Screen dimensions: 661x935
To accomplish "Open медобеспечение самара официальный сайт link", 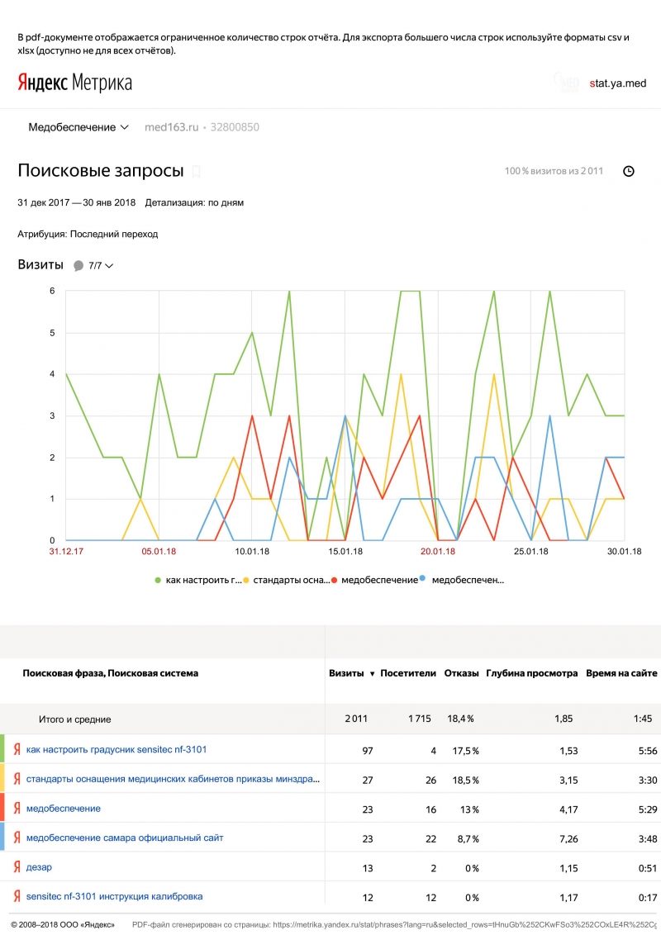I will pyautogui.click(x=125, y=838).
